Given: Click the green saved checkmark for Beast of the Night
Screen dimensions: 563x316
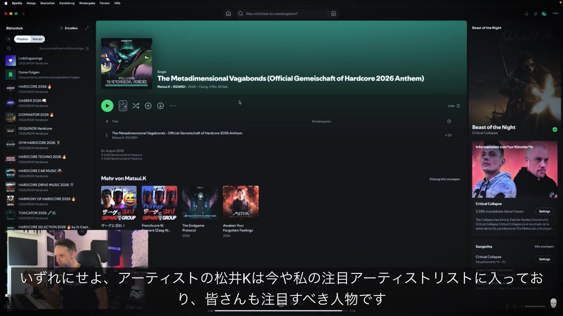Looking at the screenshot, I should 555,129.
